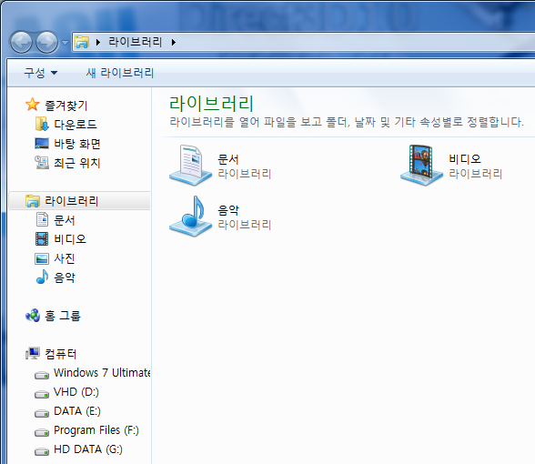Viewport: 535px width, 464px height.
Task: Go back with the Back arrow button
Action: click(21, 42)
